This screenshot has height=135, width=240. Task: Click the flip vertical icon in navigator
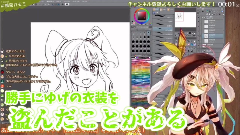pos(195,35)
